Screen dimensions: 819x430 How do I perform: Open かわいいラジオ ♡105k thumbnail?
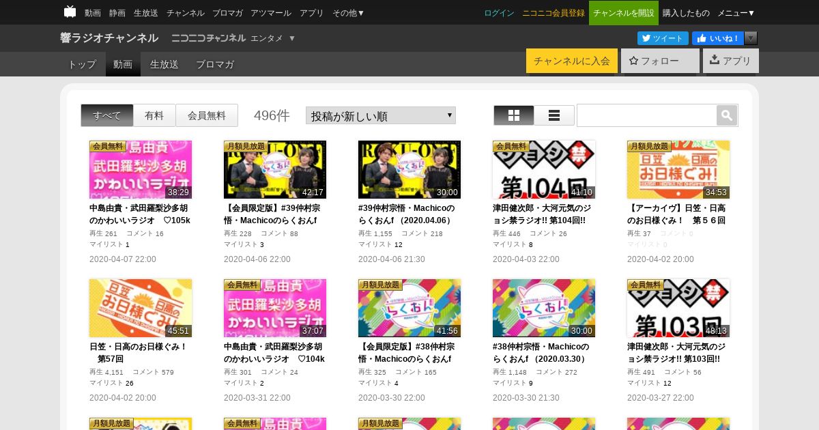(x=141, y=169)
